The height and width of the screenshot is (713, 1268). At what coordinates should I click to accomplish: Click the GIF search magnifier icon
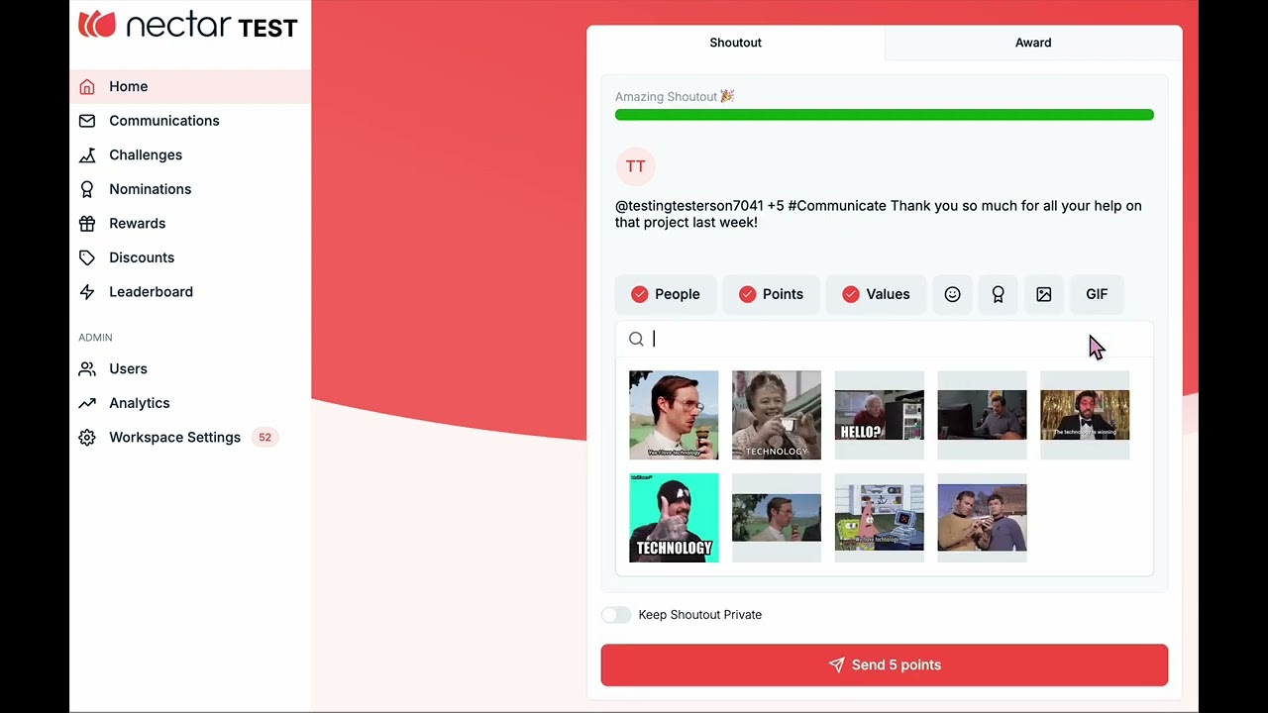(x=636, y=340)
